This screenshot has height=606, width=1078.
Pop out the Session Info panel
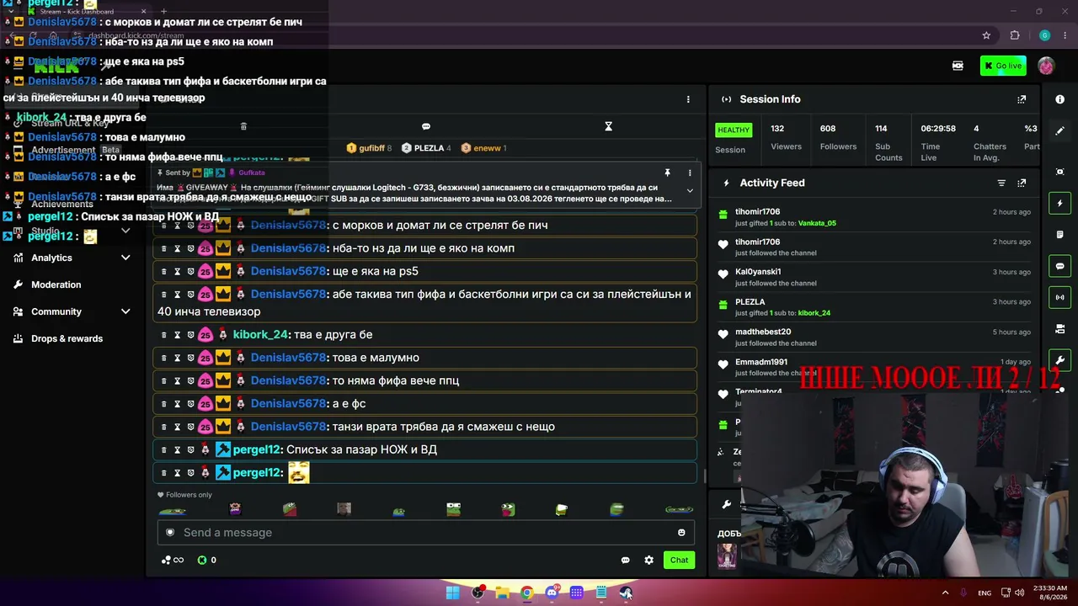pyautogui.click(x=1022, y=99)
